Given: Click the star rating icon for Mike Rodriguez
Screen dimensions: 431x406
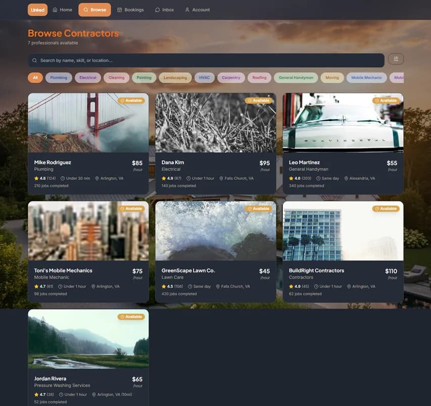Looking at the screenshot, I should pos(36,178).
